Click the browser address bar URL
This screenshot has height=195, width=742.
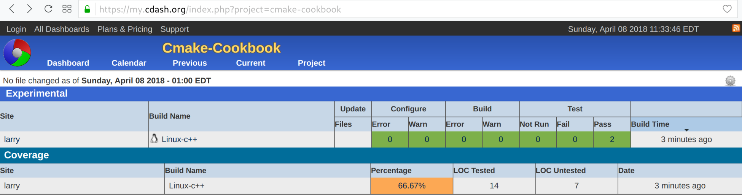click(220, 10)
